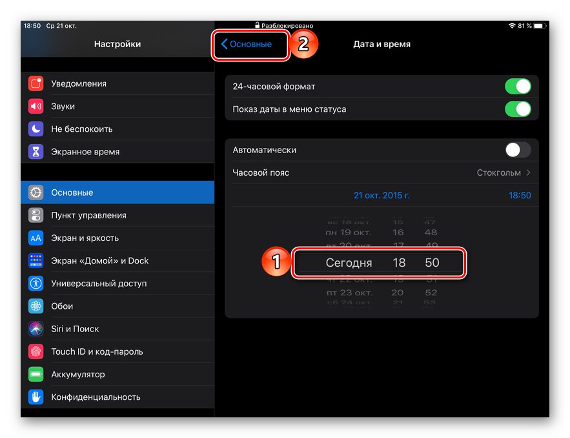This screenshot has width=570, height=438.
Task: Click the date 21 окт. 2015 г.
Action: (382, 195)
